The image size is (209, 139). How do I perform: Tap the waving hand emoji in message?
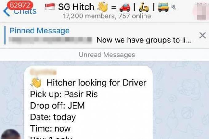[36, 83]
